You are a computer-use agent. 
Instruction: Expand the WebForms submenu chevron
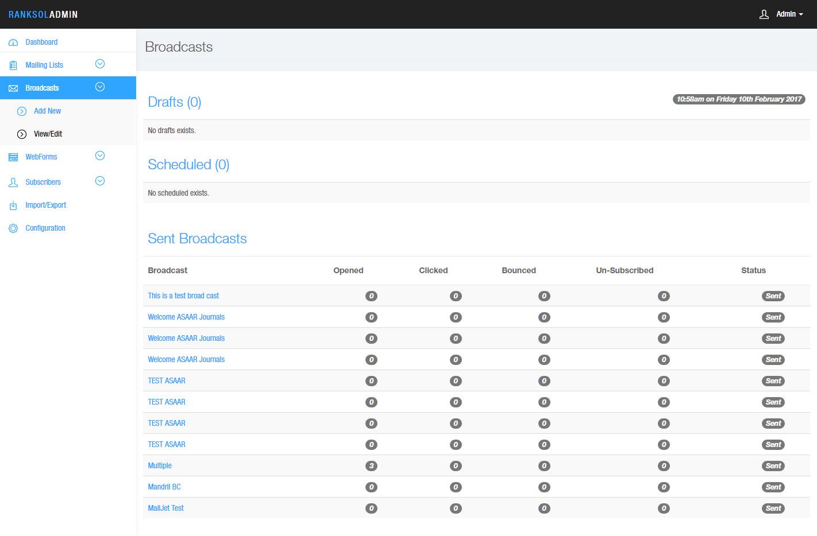point(100,156)
